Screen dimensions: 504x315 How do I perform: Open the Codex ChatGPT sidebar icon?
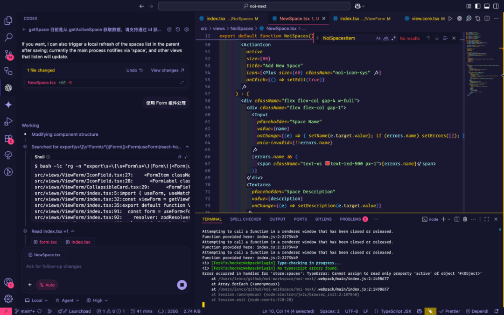coord(8,88)
